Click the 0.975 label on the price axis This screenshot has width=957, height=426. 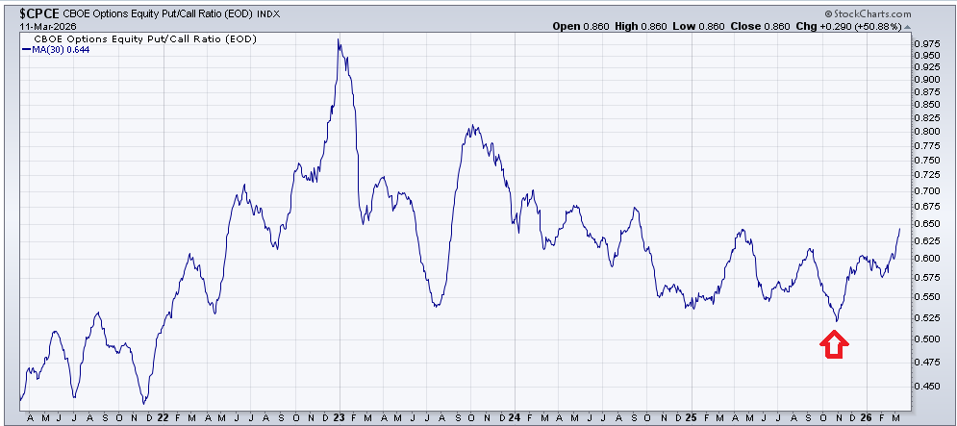927,43
